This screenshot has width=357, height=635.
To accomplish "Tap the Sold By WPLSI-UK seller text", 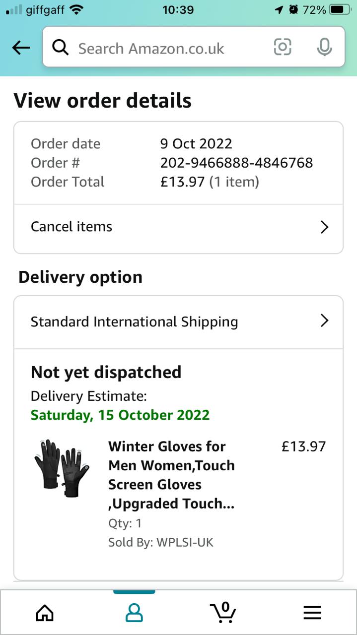I will point(161,542).
